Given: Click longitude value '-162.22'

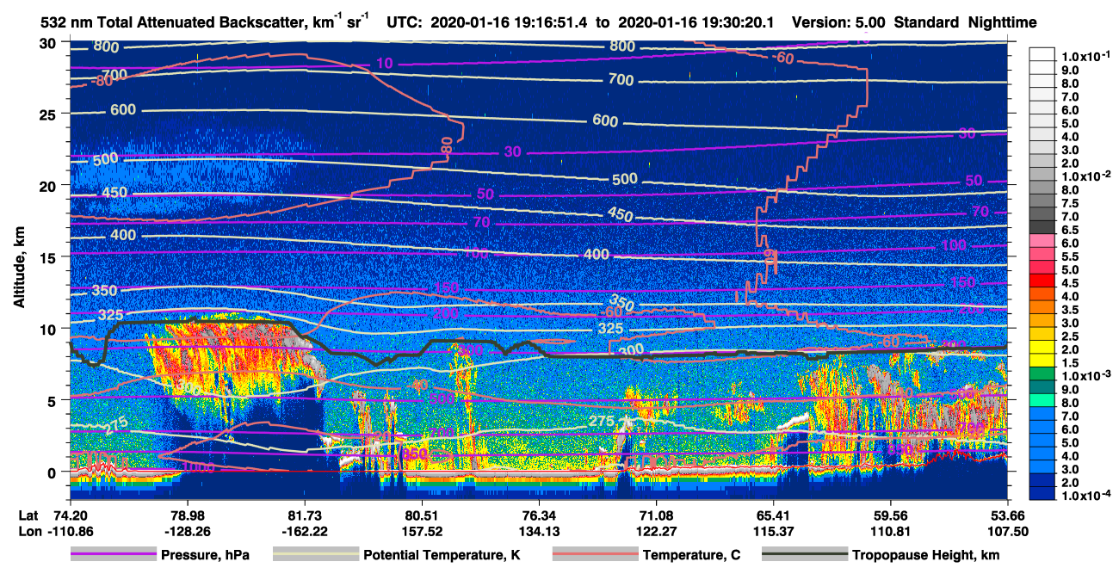Looking at the screenshot, I should click(306, 531).
